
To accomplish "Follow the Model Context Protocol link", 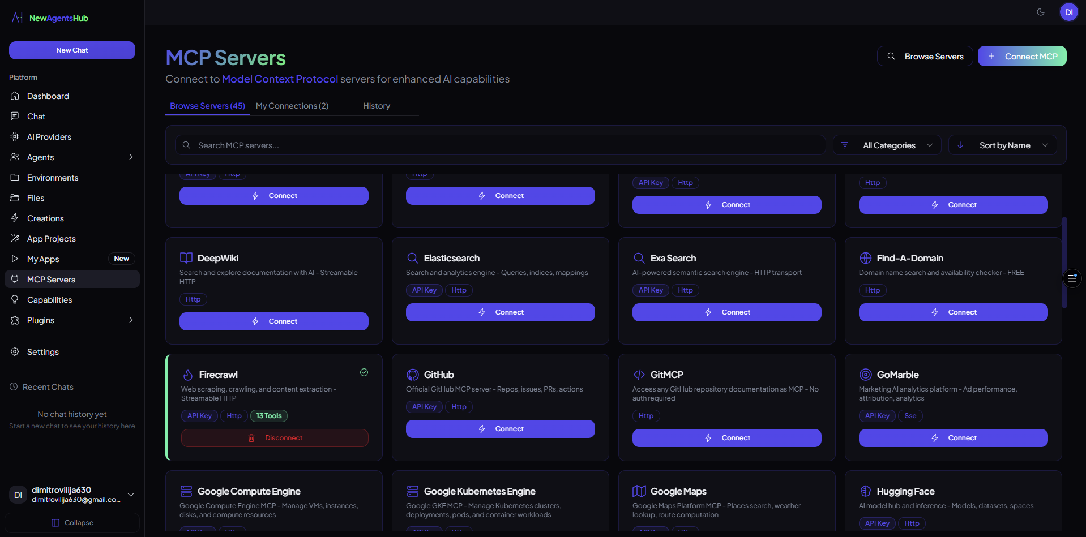I will [x=280, y=79].
